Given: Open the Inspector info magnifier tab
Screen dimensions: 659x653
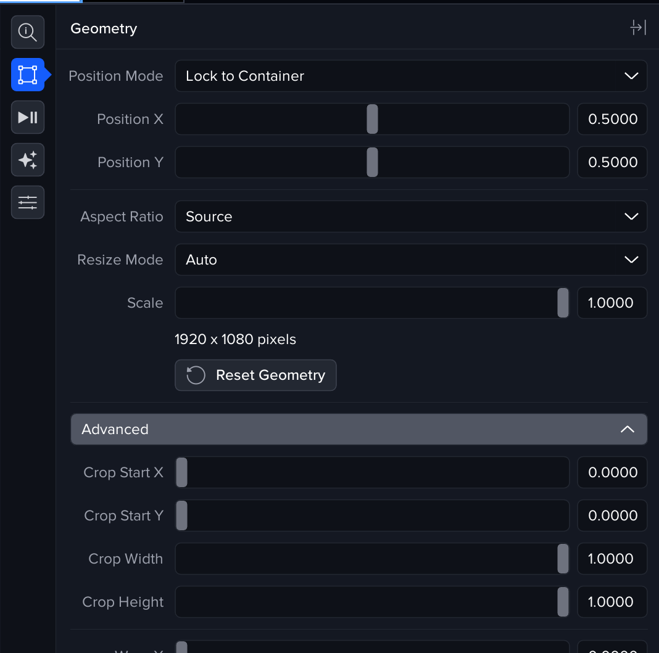Looking at the screenshot, I should 28,32.
